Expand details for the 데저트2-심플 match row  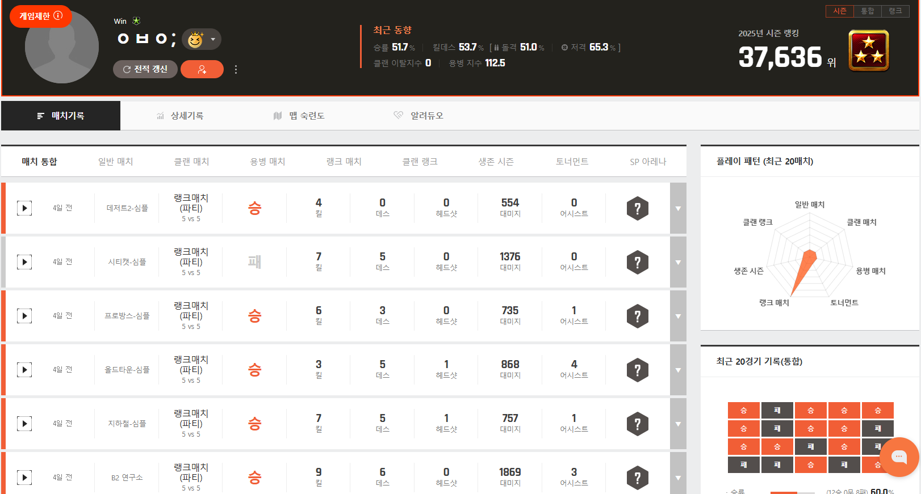coord(678,208)
